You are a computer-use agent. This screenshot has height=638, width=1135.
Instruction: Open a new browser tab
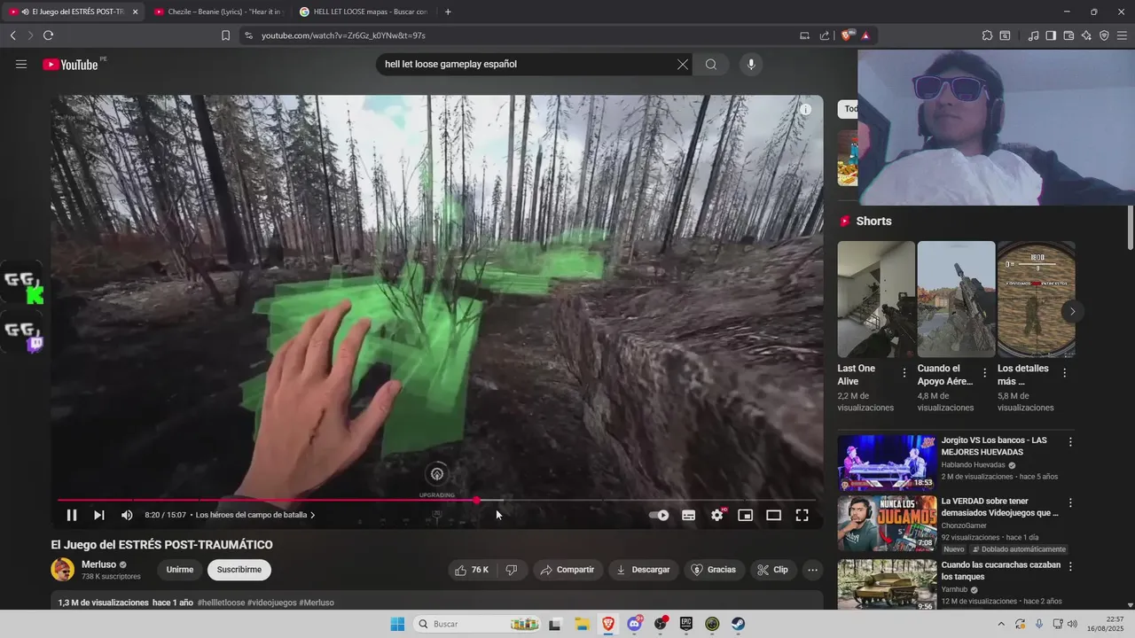click(x=448, y=12)
